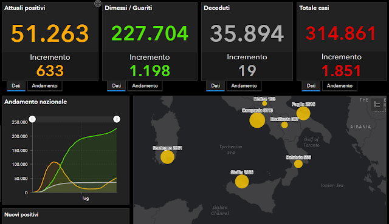
Task: Click the Andamento nazionale panel title
Action: click(x=35, y=102)
